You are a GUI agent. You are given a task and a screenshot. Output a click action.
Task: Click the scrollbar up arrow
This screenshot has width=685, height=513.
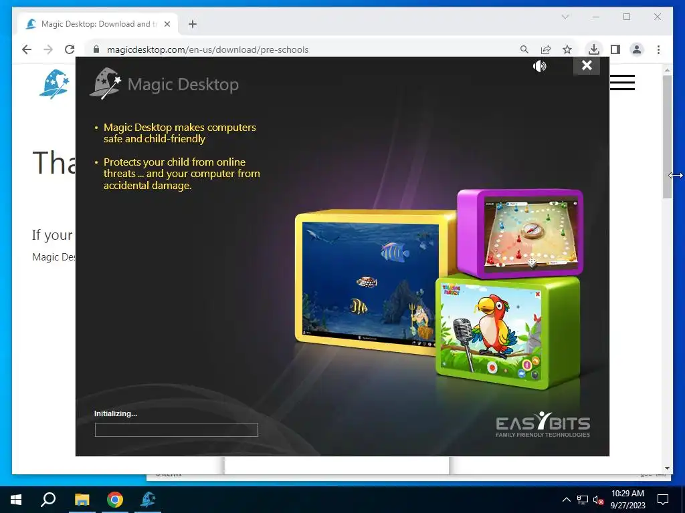point(667,69)
